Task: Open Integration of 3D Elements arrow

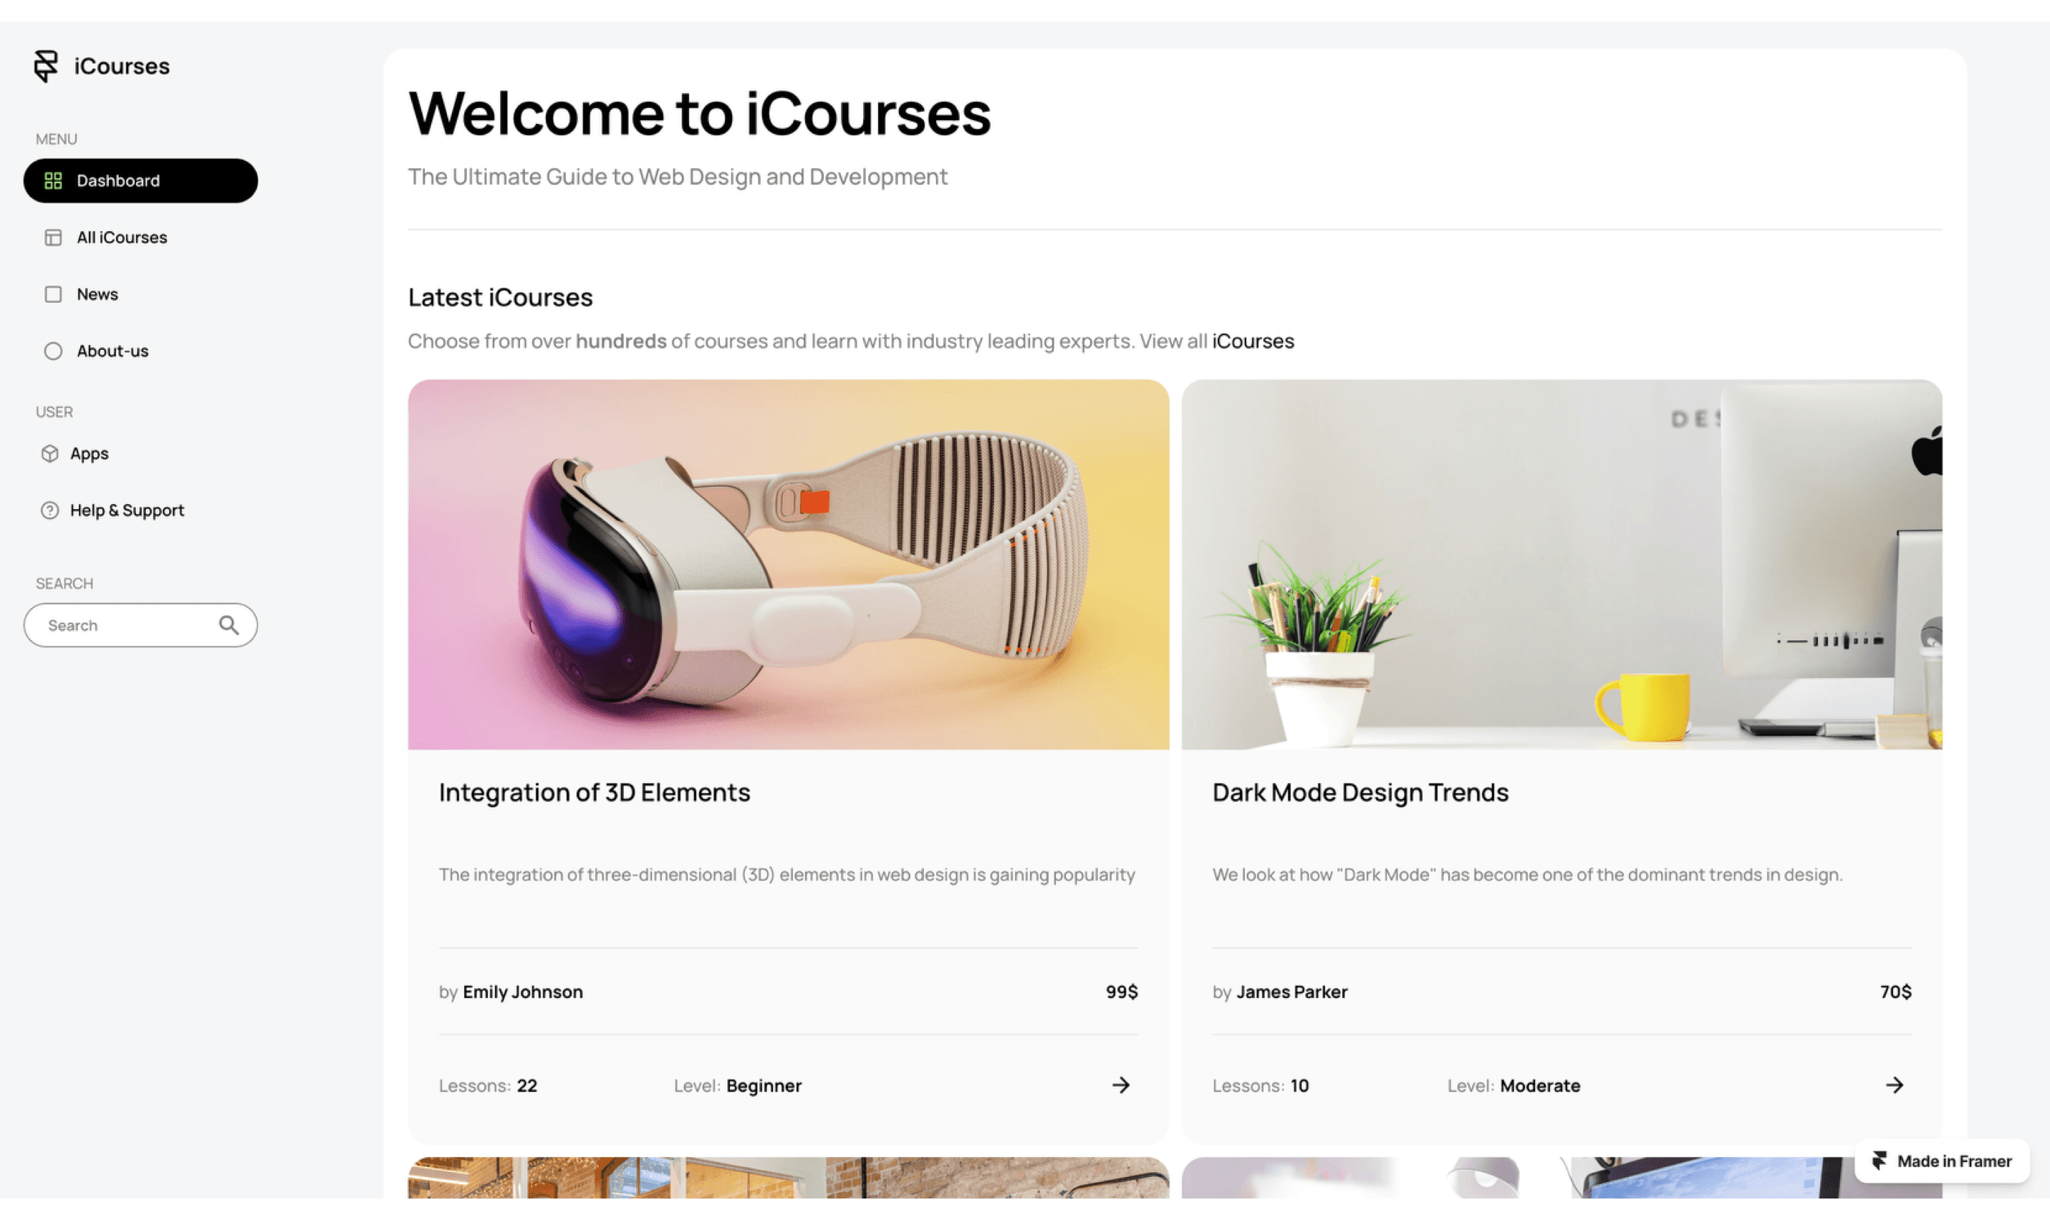Action: 1121,1085
